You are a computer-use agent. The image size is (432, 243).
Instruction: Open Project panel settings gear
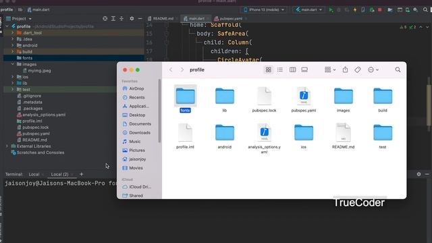click(x=132, y=19)
